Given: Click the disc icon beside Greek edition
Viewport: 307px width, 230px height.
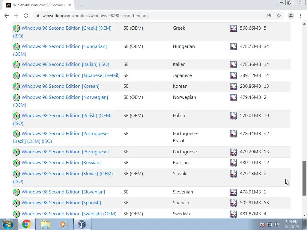Looking at the screenshot, I should [x=16, y=28].
